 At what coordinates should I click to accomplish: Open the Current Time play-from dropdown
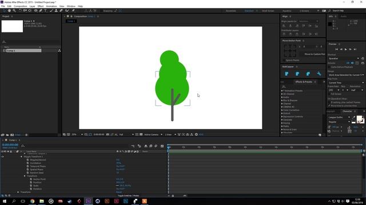(x=346, y=83)
